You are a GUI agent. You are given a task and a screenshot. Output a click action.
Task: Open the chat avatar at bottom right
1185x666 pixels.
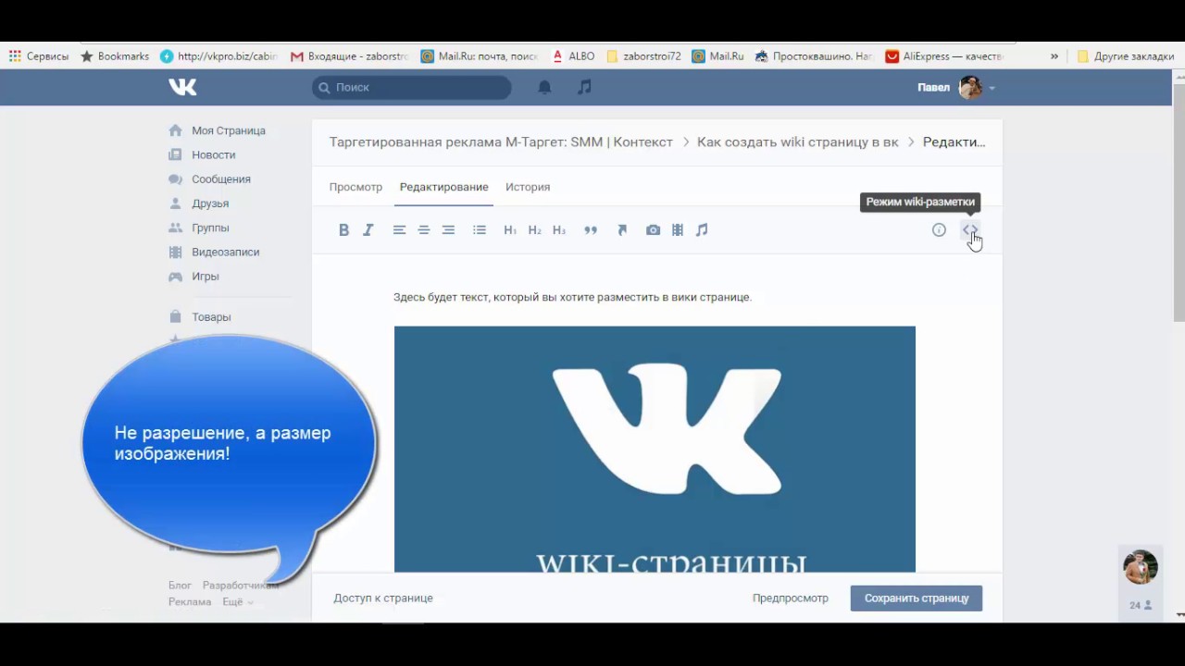point(1141,567)
